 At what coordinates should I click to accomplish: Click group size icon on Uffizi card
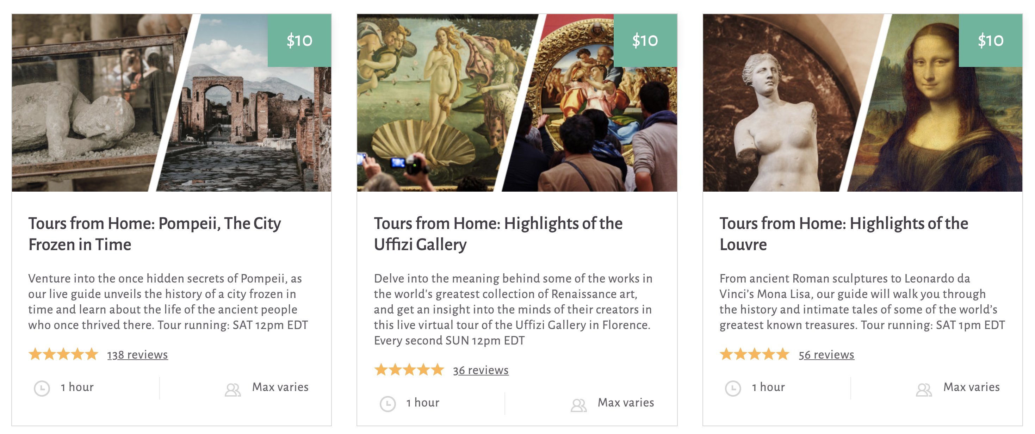click(x=578, y=405)
